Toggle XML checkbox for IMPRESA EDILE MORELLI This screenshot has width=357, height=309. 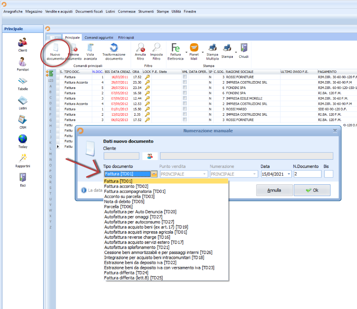pos(185,98)
